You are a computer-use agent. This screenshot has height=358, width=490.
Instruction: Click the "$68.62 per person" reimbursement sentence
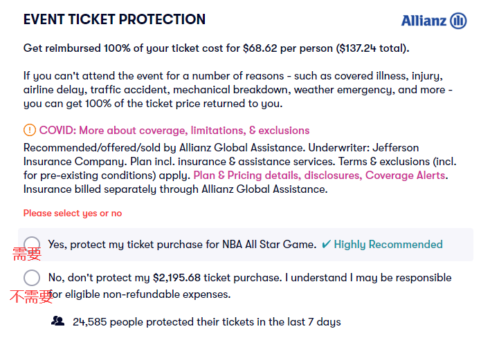click(216, 48)
